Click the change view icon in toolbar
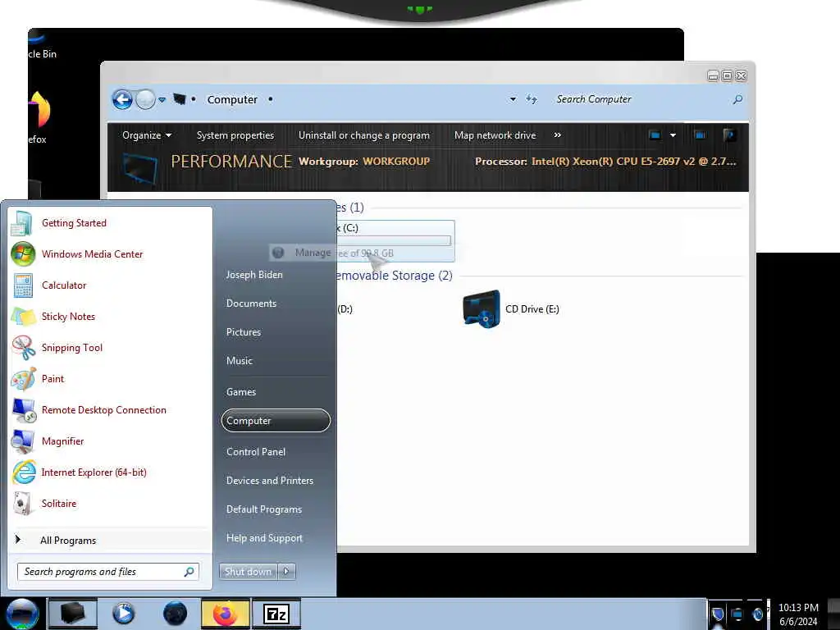The height and width of the screenshot is (630, 840). point(655,135)
